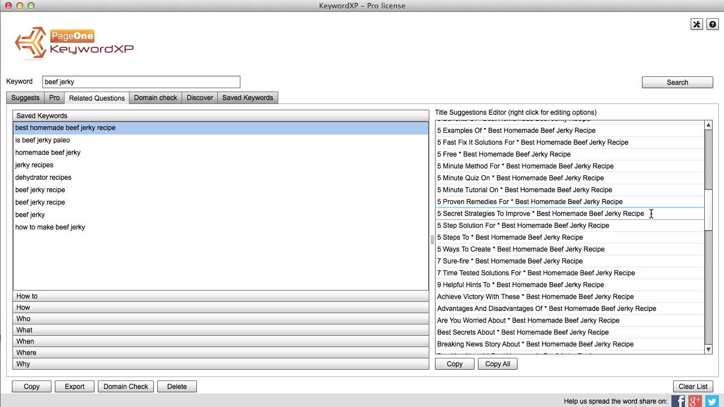Image resolution: width=724 pixels, height=407 pixels.
Task: Switch to the Suggests tab
Action: pyautogui.click(x=25, y=98)
